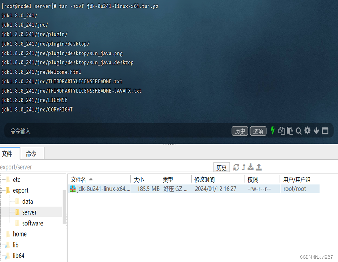This screenshot has width=338, height=262.
Task: Click the upload file icon in file panel
Action: coord(259,167)
